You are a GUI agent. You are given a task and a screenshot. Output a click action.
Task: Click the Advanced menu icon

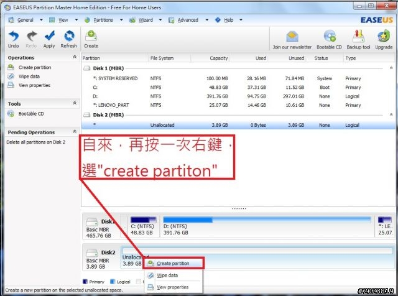tap(172, 20)
